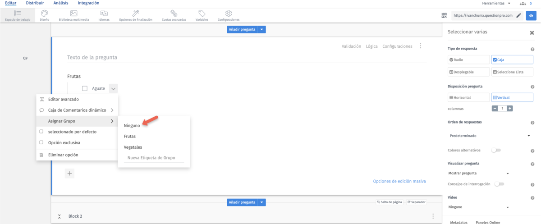Select Caja answer type
This screenshot has width=541, height=224.
512,59
